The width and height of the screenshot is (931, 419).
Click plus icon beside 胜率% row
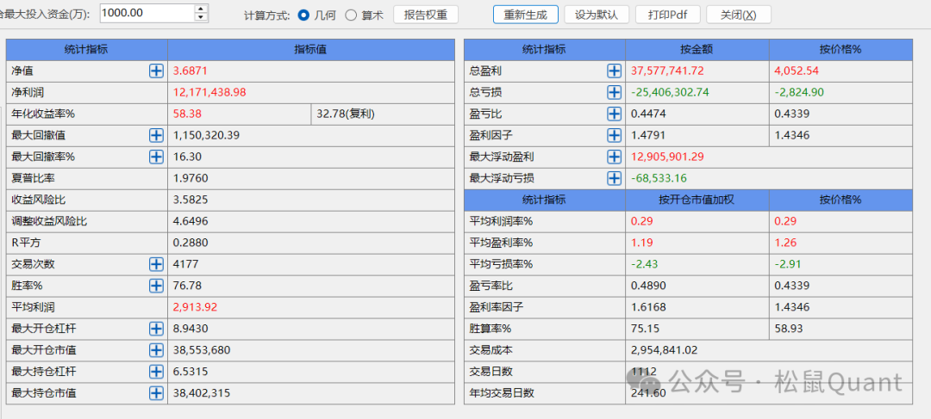[156, 286]
